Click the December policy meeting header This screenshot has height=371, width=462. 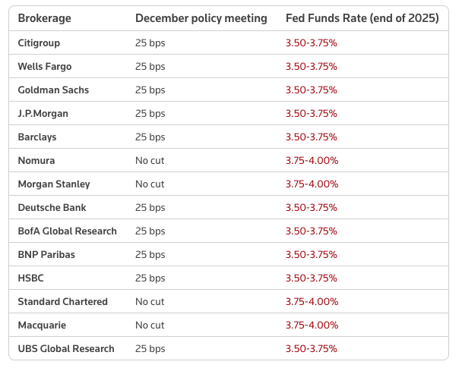click(x=201, y=18)
